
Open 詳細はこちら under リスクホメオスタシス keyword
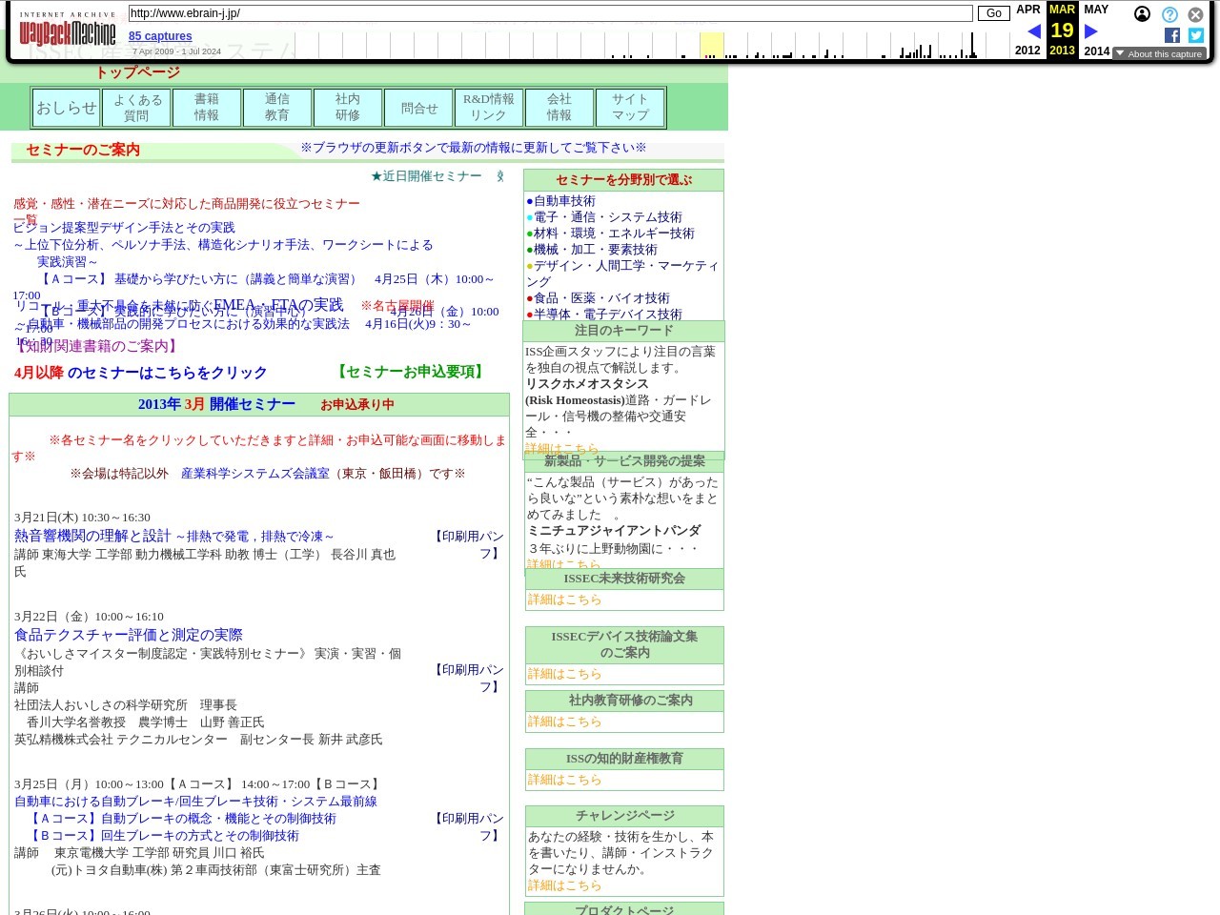click(562, 449)
